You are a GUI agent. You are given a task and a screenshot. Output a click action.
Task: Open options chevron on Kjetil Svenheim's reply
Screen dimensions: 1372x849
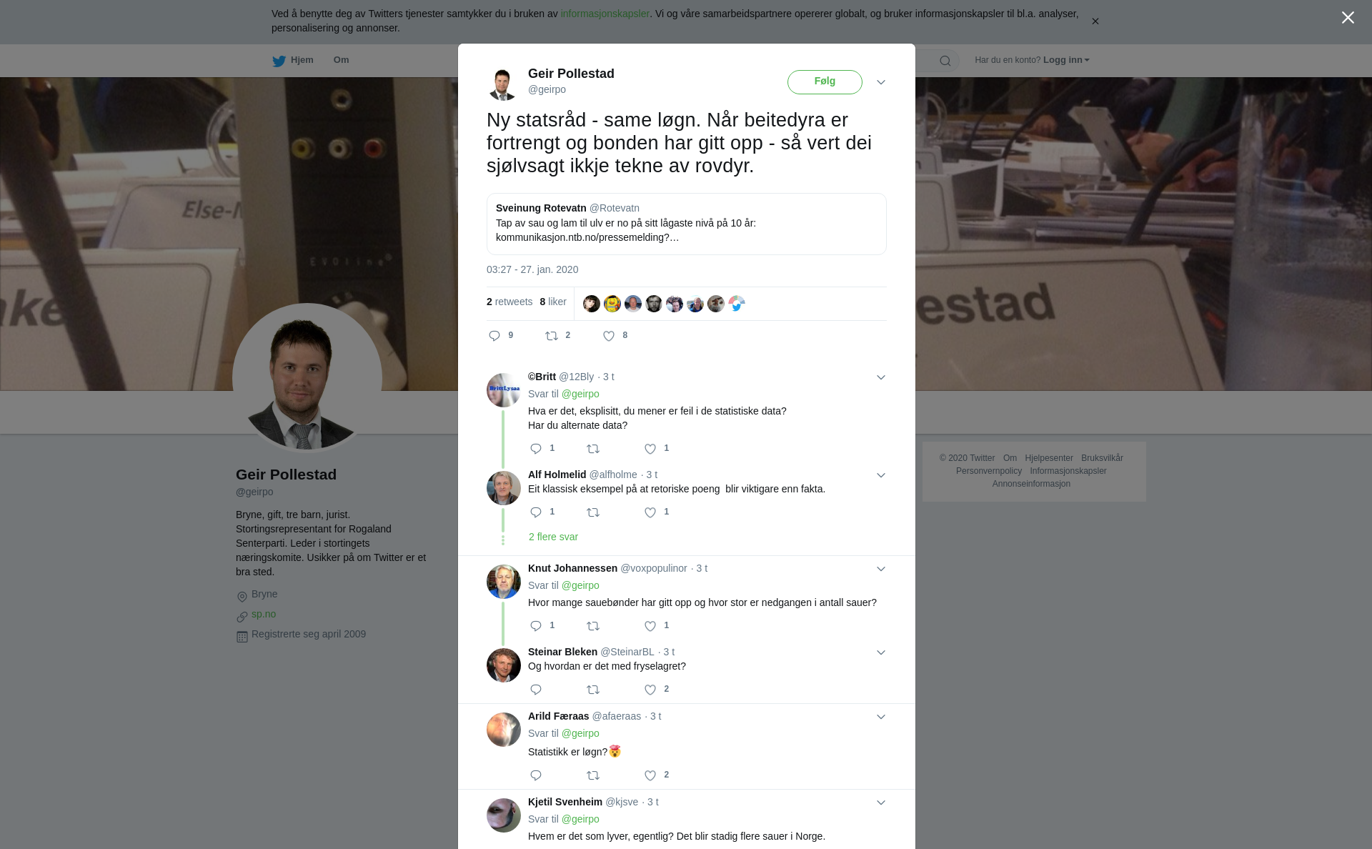[x=881, y=803]
